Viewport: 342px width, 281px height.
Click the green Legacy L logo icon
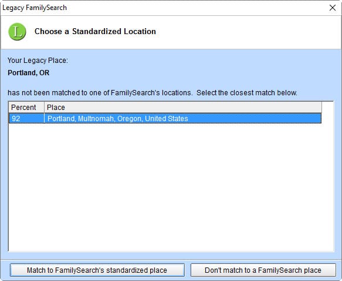pos(17,32)
